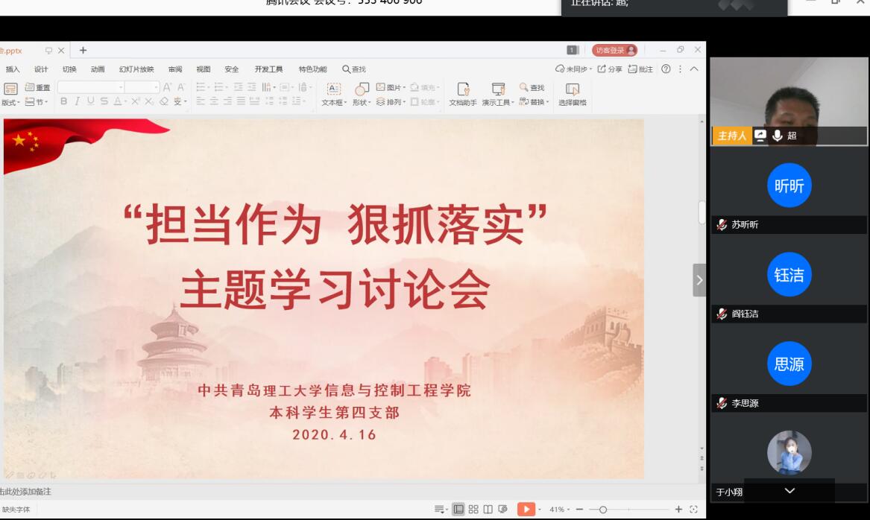Click the fit-to-window icon beside zoom
The height and width of the screenshot is (520, 870).
coord(694,510)
